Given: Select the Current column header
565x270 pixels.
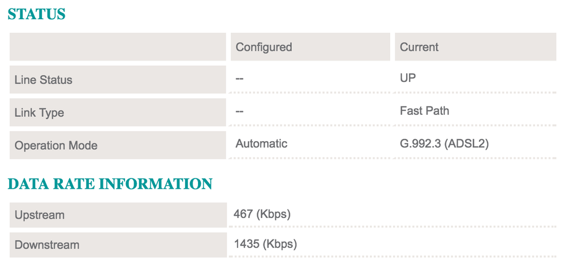Looking at the screenshot, I should click(419, 47).
